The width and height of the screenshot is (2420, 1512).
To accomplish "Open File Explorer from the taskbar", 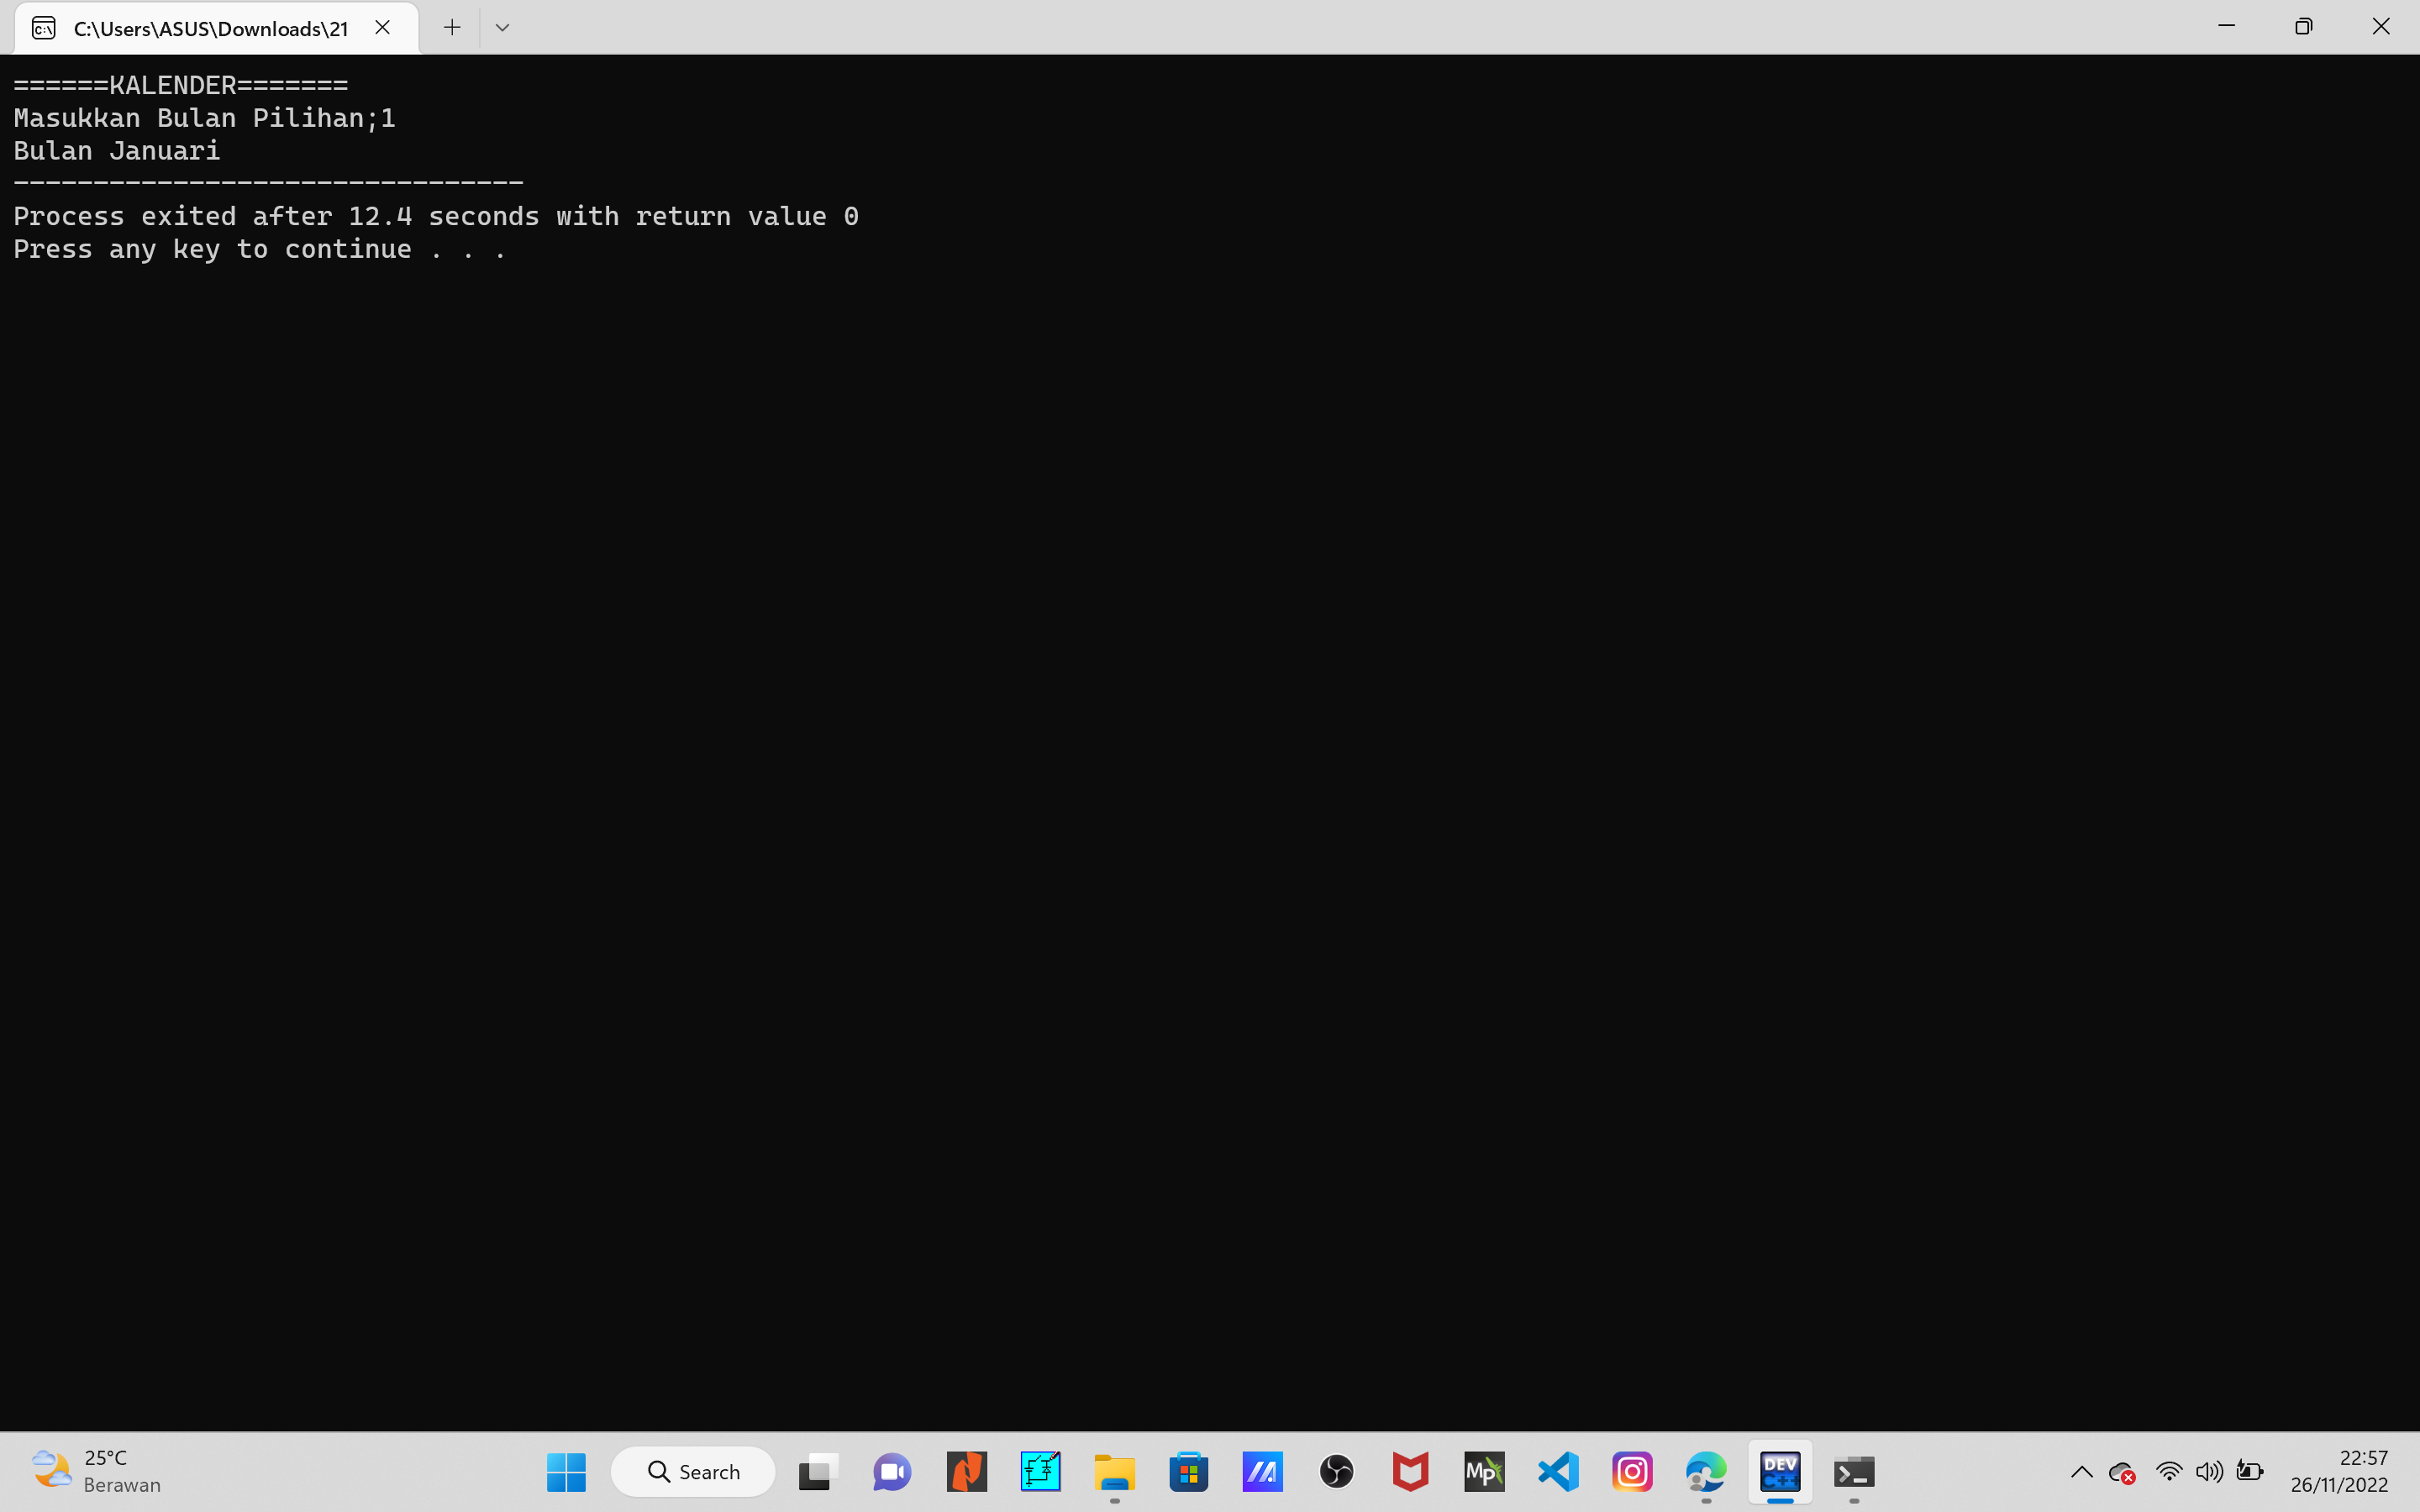I will [1114, 1471].
